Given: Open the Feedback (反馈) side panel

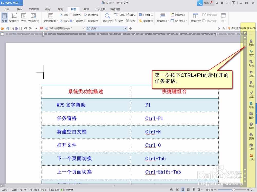Looking at the screenshot, I should pyautogui.click(x=251, y=137).
